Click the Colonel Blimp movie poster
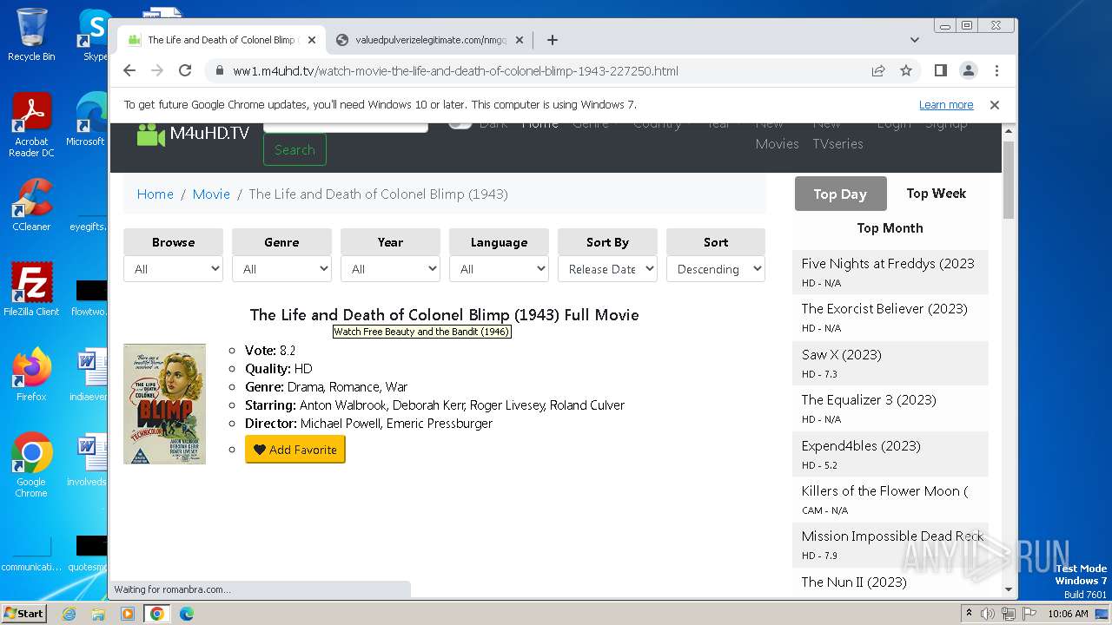The width and height of the screenshot is (1112, 625). click(165, 404)
